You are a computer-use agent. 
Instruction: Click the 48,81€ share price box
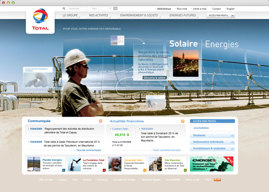tap(122, 135)
